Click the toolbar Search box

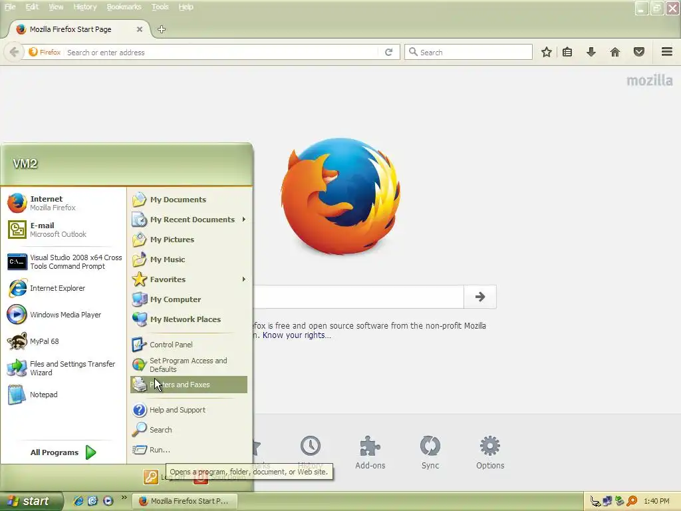[468, 52]
